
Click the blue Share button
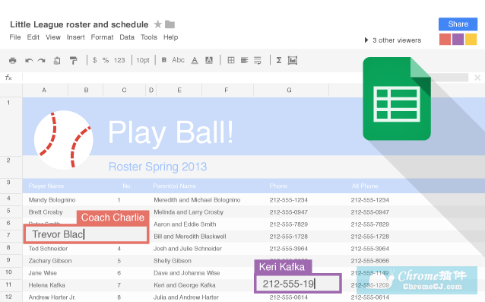[x=458, y=24]
